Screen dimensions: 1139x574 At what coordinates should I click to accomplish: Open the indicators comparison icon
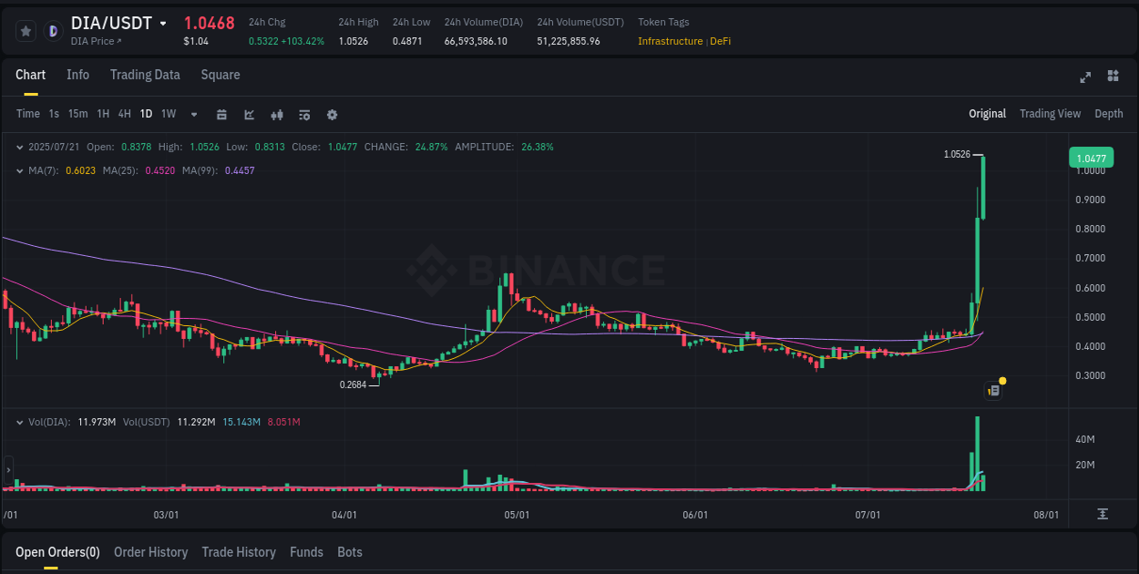pyautogui.click(x=277, y=114)
